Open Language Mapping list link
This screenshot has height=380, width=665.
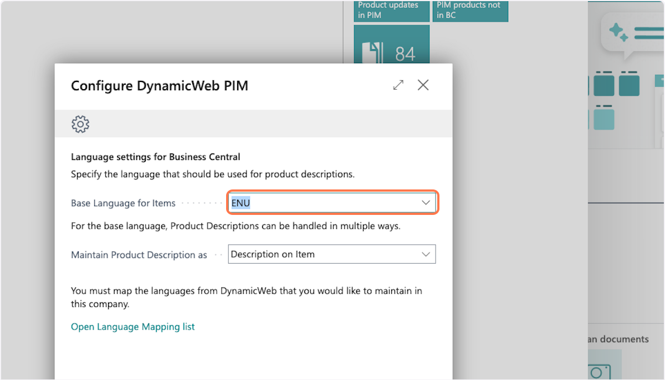[x=133, y=327]
